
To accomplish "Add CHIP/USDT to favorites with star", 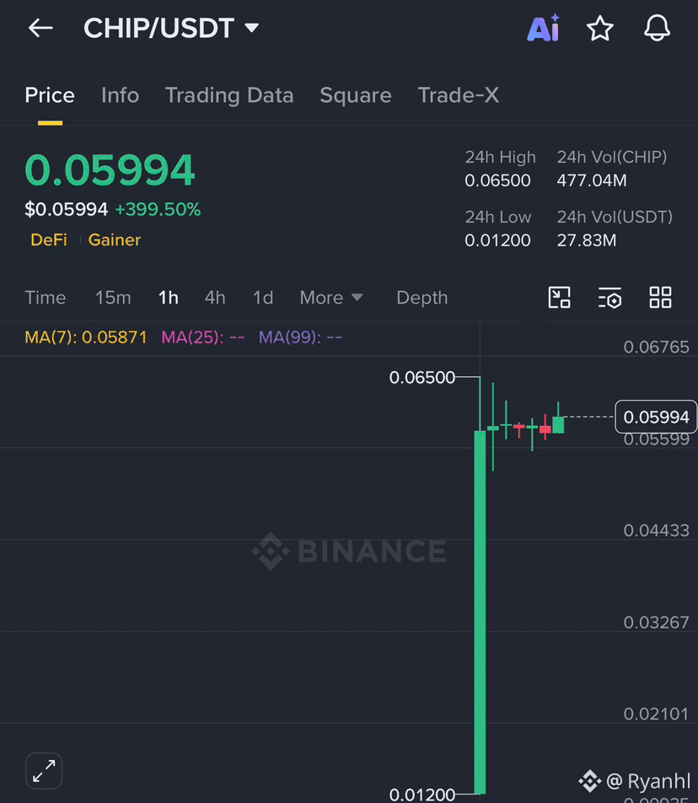I will coord(599,28).
